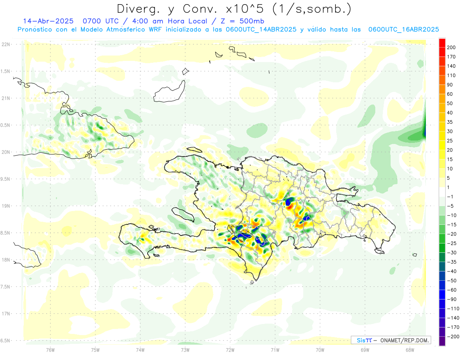This screenshot has height=355, width=460.
Task: Click the colorbar label "5"
Action: click(449, 178)
